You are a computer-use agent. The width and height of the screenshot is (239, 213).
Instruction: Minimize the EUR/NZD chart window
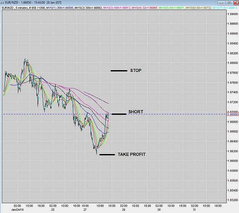pyautogui.click(x=221, y=3)
